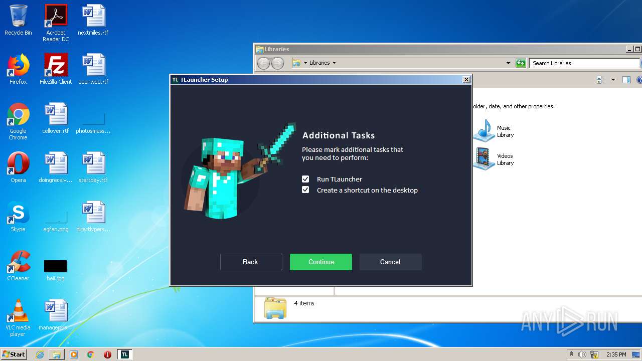The width and height of the screenshot is (642, 361).
Task: Click the Libraries breadcrumb label
Action: (319, 63)
